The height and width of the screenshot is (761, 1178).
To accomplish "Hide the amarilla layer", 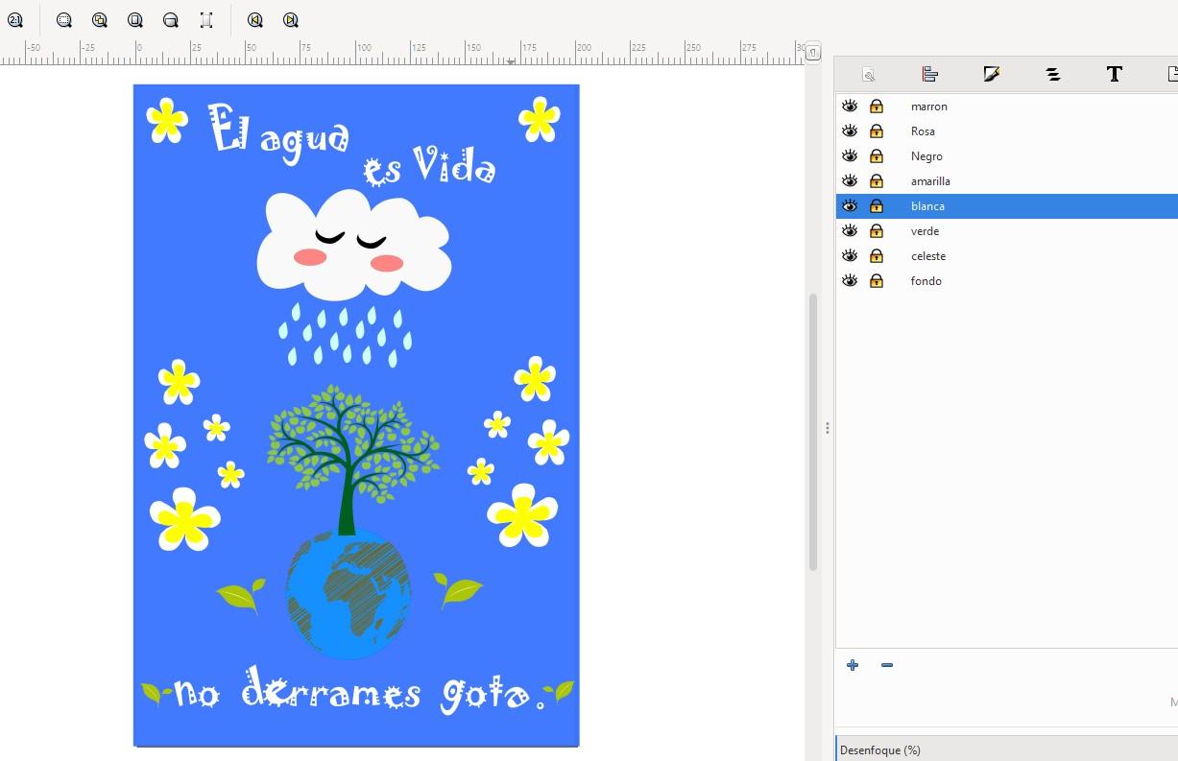I will (850, 181).
